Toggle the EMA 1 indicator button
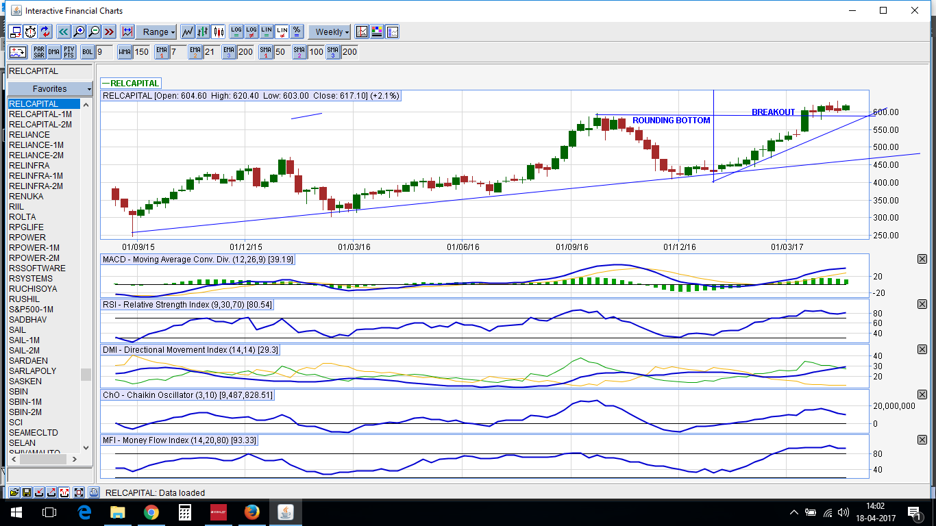Image resolution: width=936 pixels, height=526 pixels. [162, 51]
